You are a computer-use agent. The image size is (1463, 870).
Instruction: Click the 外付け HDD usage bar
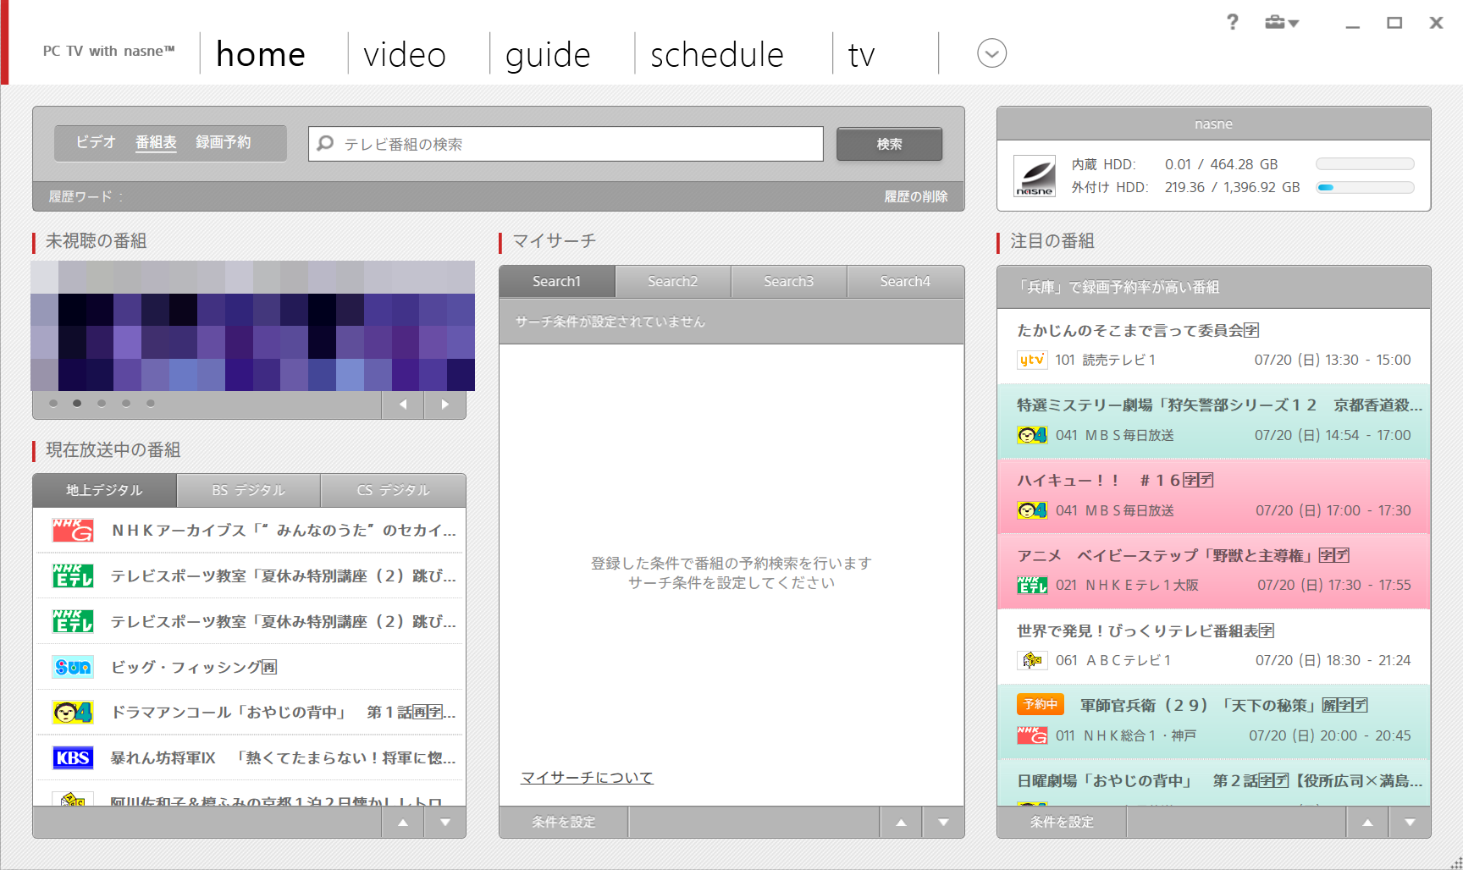1365,187
